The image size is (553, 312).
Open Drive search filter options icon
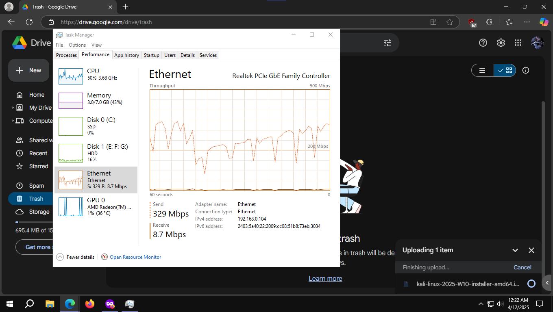click(x=388, y=43)
